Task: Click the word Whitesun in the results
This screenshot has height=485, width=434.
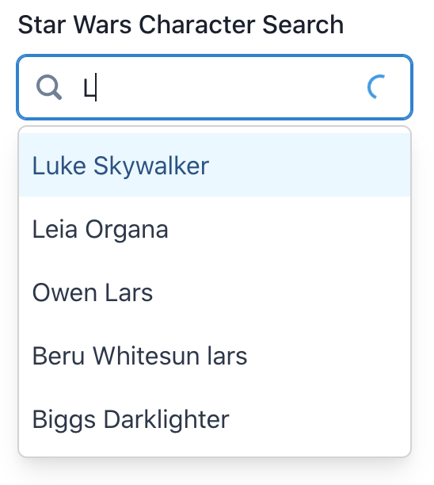Action: [146, 356]
